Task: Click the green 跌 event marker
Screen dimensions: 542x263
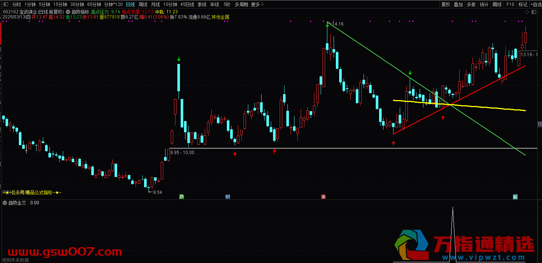Action: [x=181, y=197]
